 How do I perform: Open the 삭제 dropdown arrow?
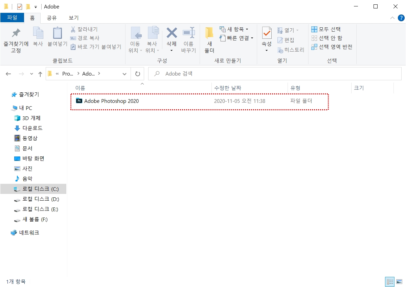point(172,51)
